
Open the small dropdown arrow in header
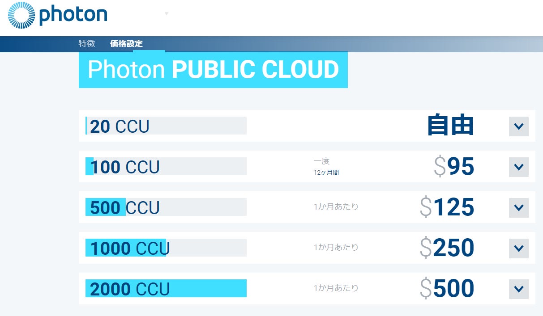pyautogui.click(x=167, y=14)
